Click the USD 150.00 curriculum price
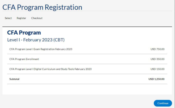 (x=157, y=69)
